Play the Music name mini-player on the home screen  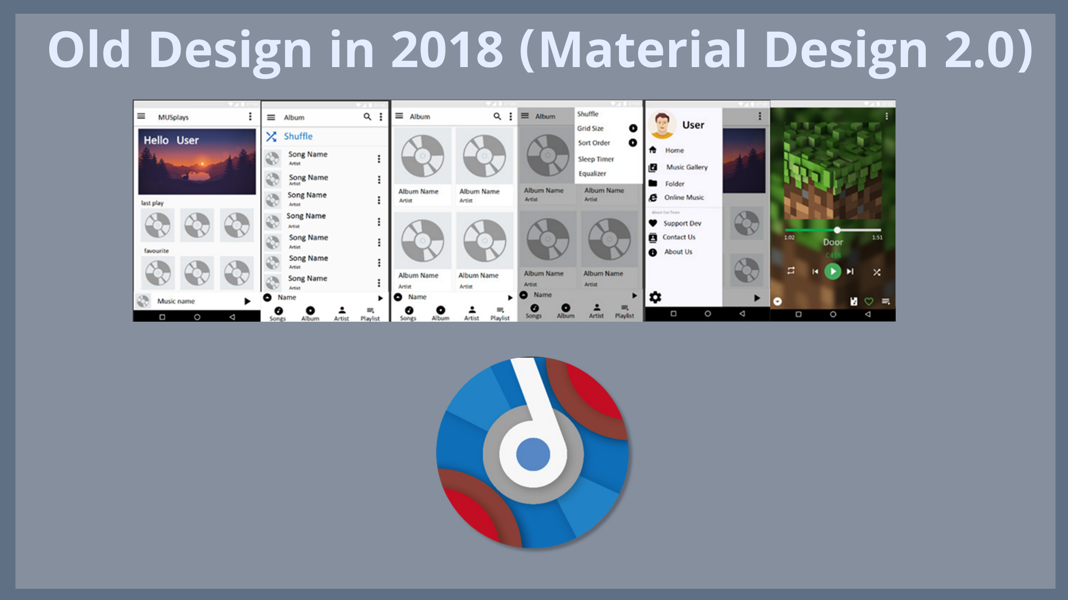(x=247, y=301)
